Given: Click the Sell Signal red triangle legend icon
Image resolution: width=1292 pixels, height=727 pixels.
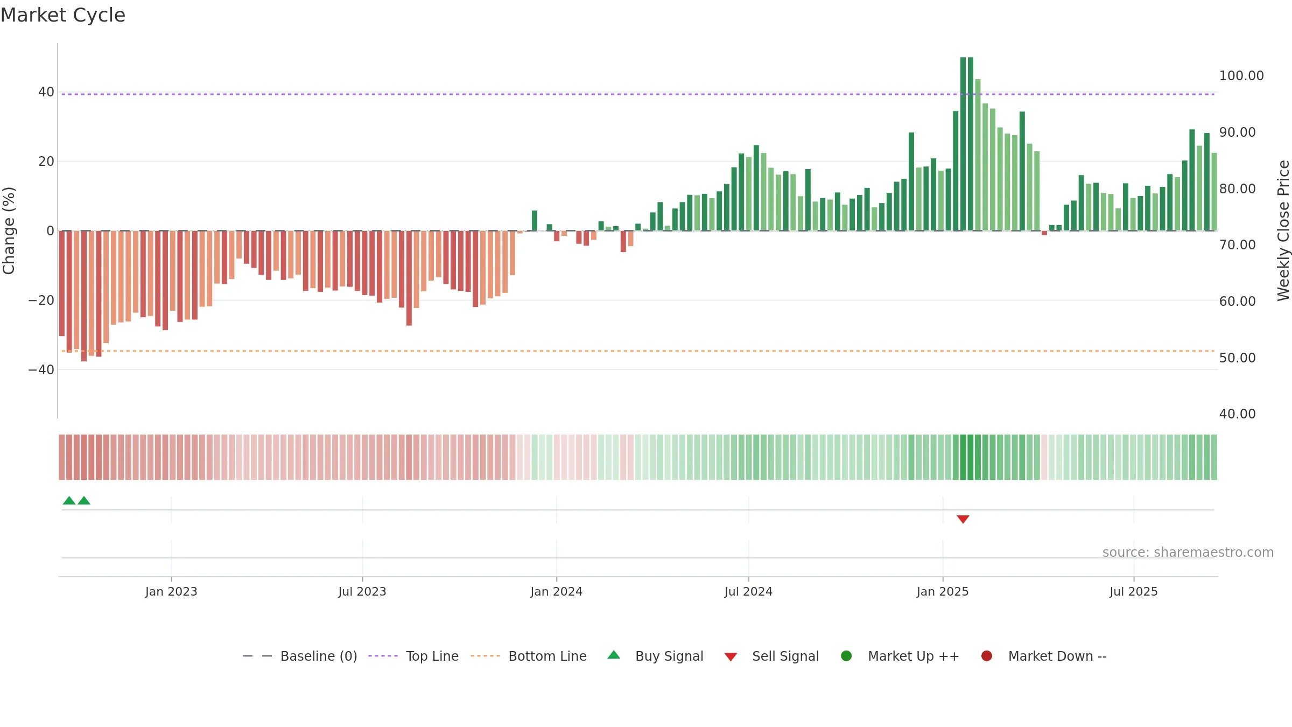Looking at the screenshot, I should click(731, 657).
